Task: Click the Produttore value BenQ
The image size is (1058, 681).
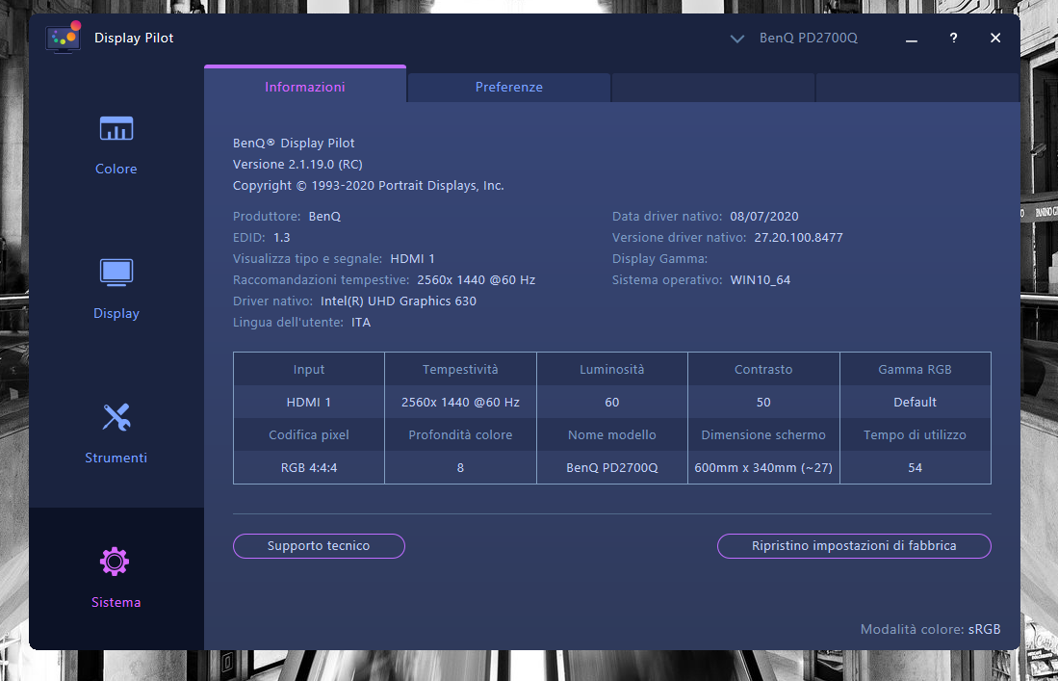Action: [324, 217]
